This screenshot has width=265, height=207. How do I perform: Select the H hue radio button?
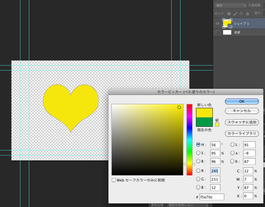click(198, 145)
